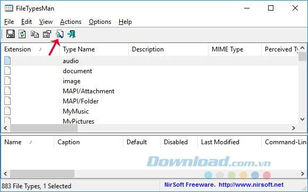Click lower pane horizontal scrollbar left arrow
The image size is (308, 192).
pyautogui.click(x=5, y=173)
